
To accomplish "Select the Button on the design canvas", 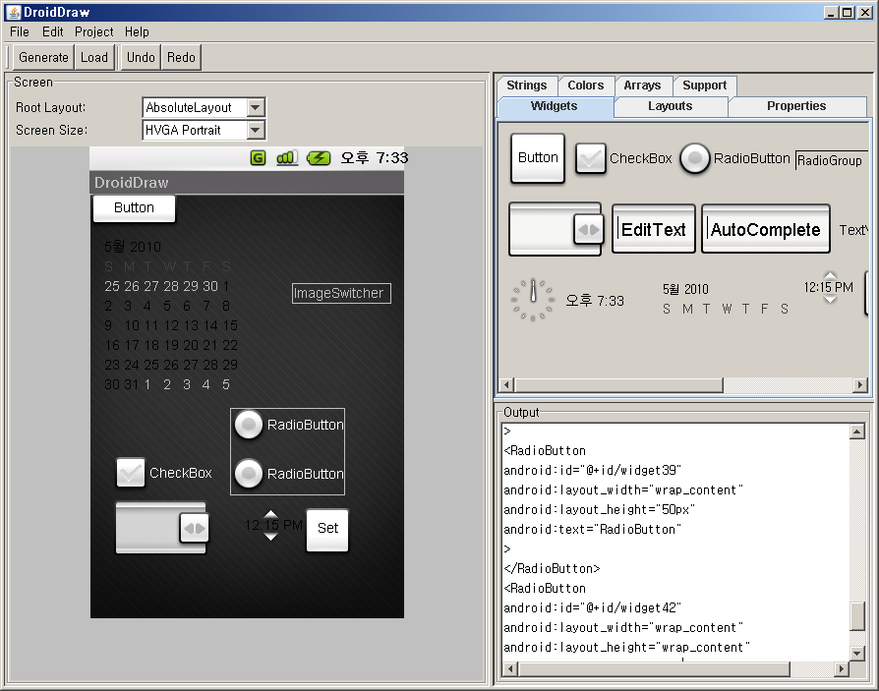I will [x=134, y=208].
